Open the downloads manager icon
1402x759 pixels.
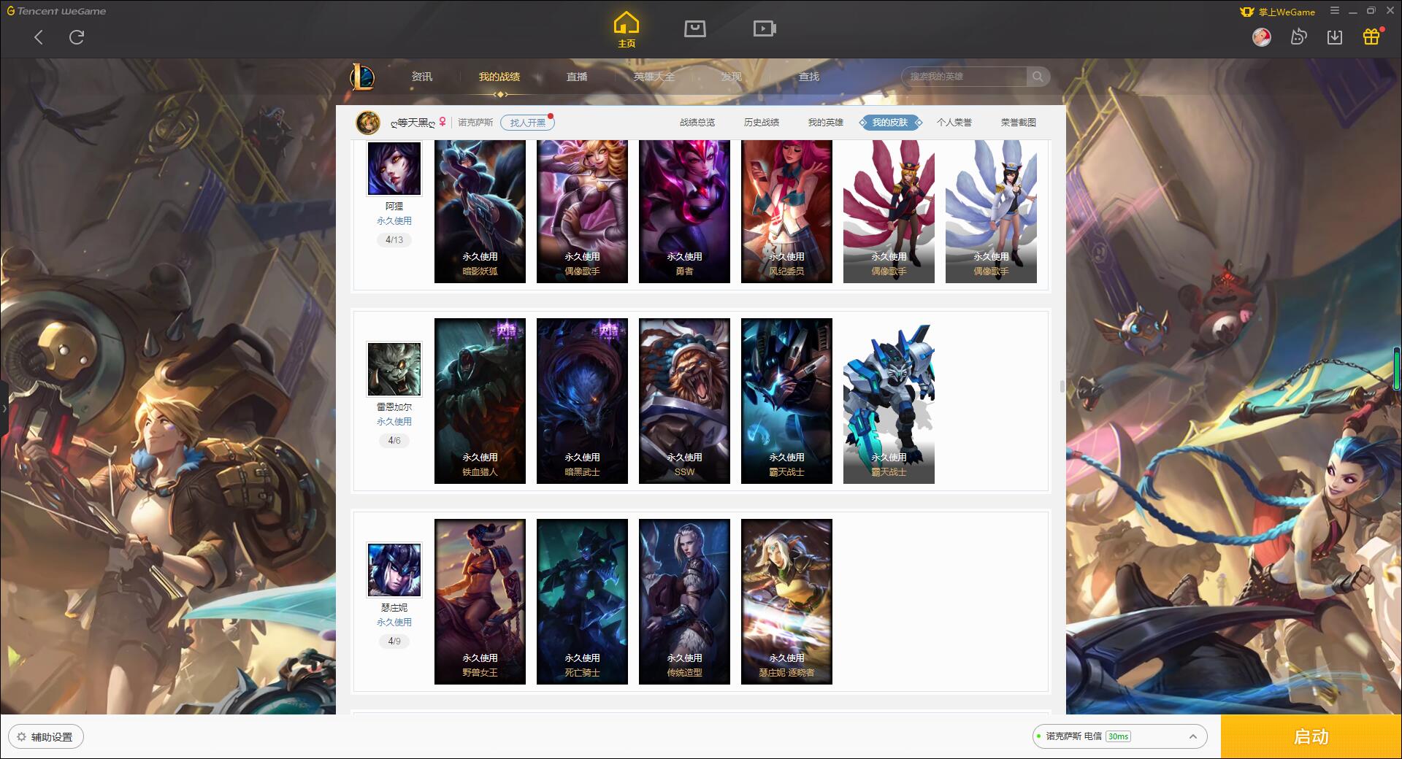(1335, 36)
